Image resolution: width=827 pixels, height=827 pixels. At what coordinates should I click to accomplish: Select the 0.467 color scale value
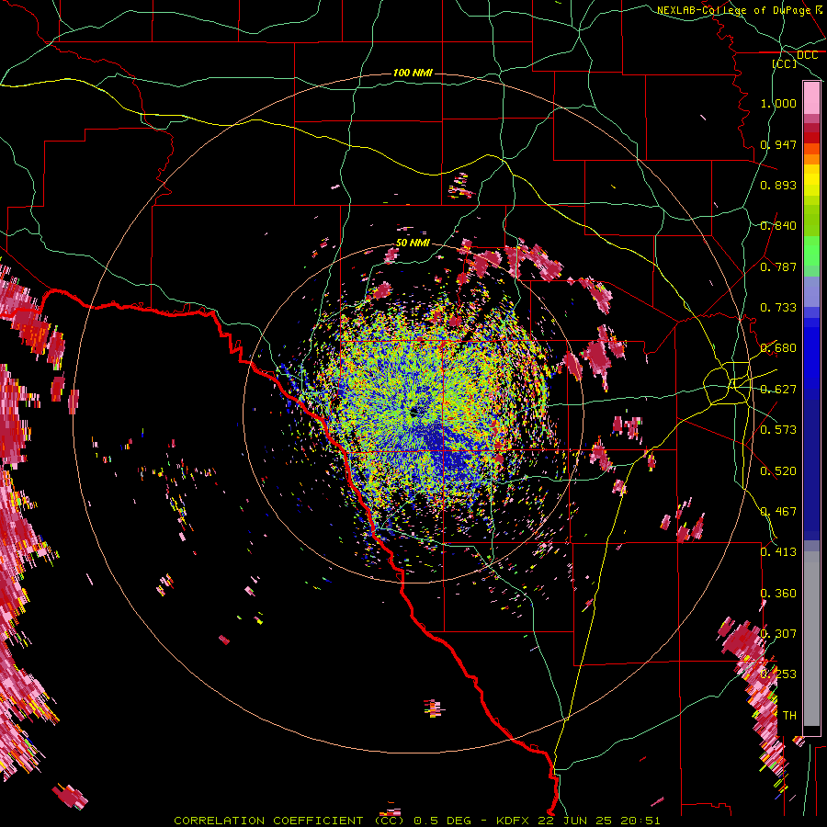[778, 512]
